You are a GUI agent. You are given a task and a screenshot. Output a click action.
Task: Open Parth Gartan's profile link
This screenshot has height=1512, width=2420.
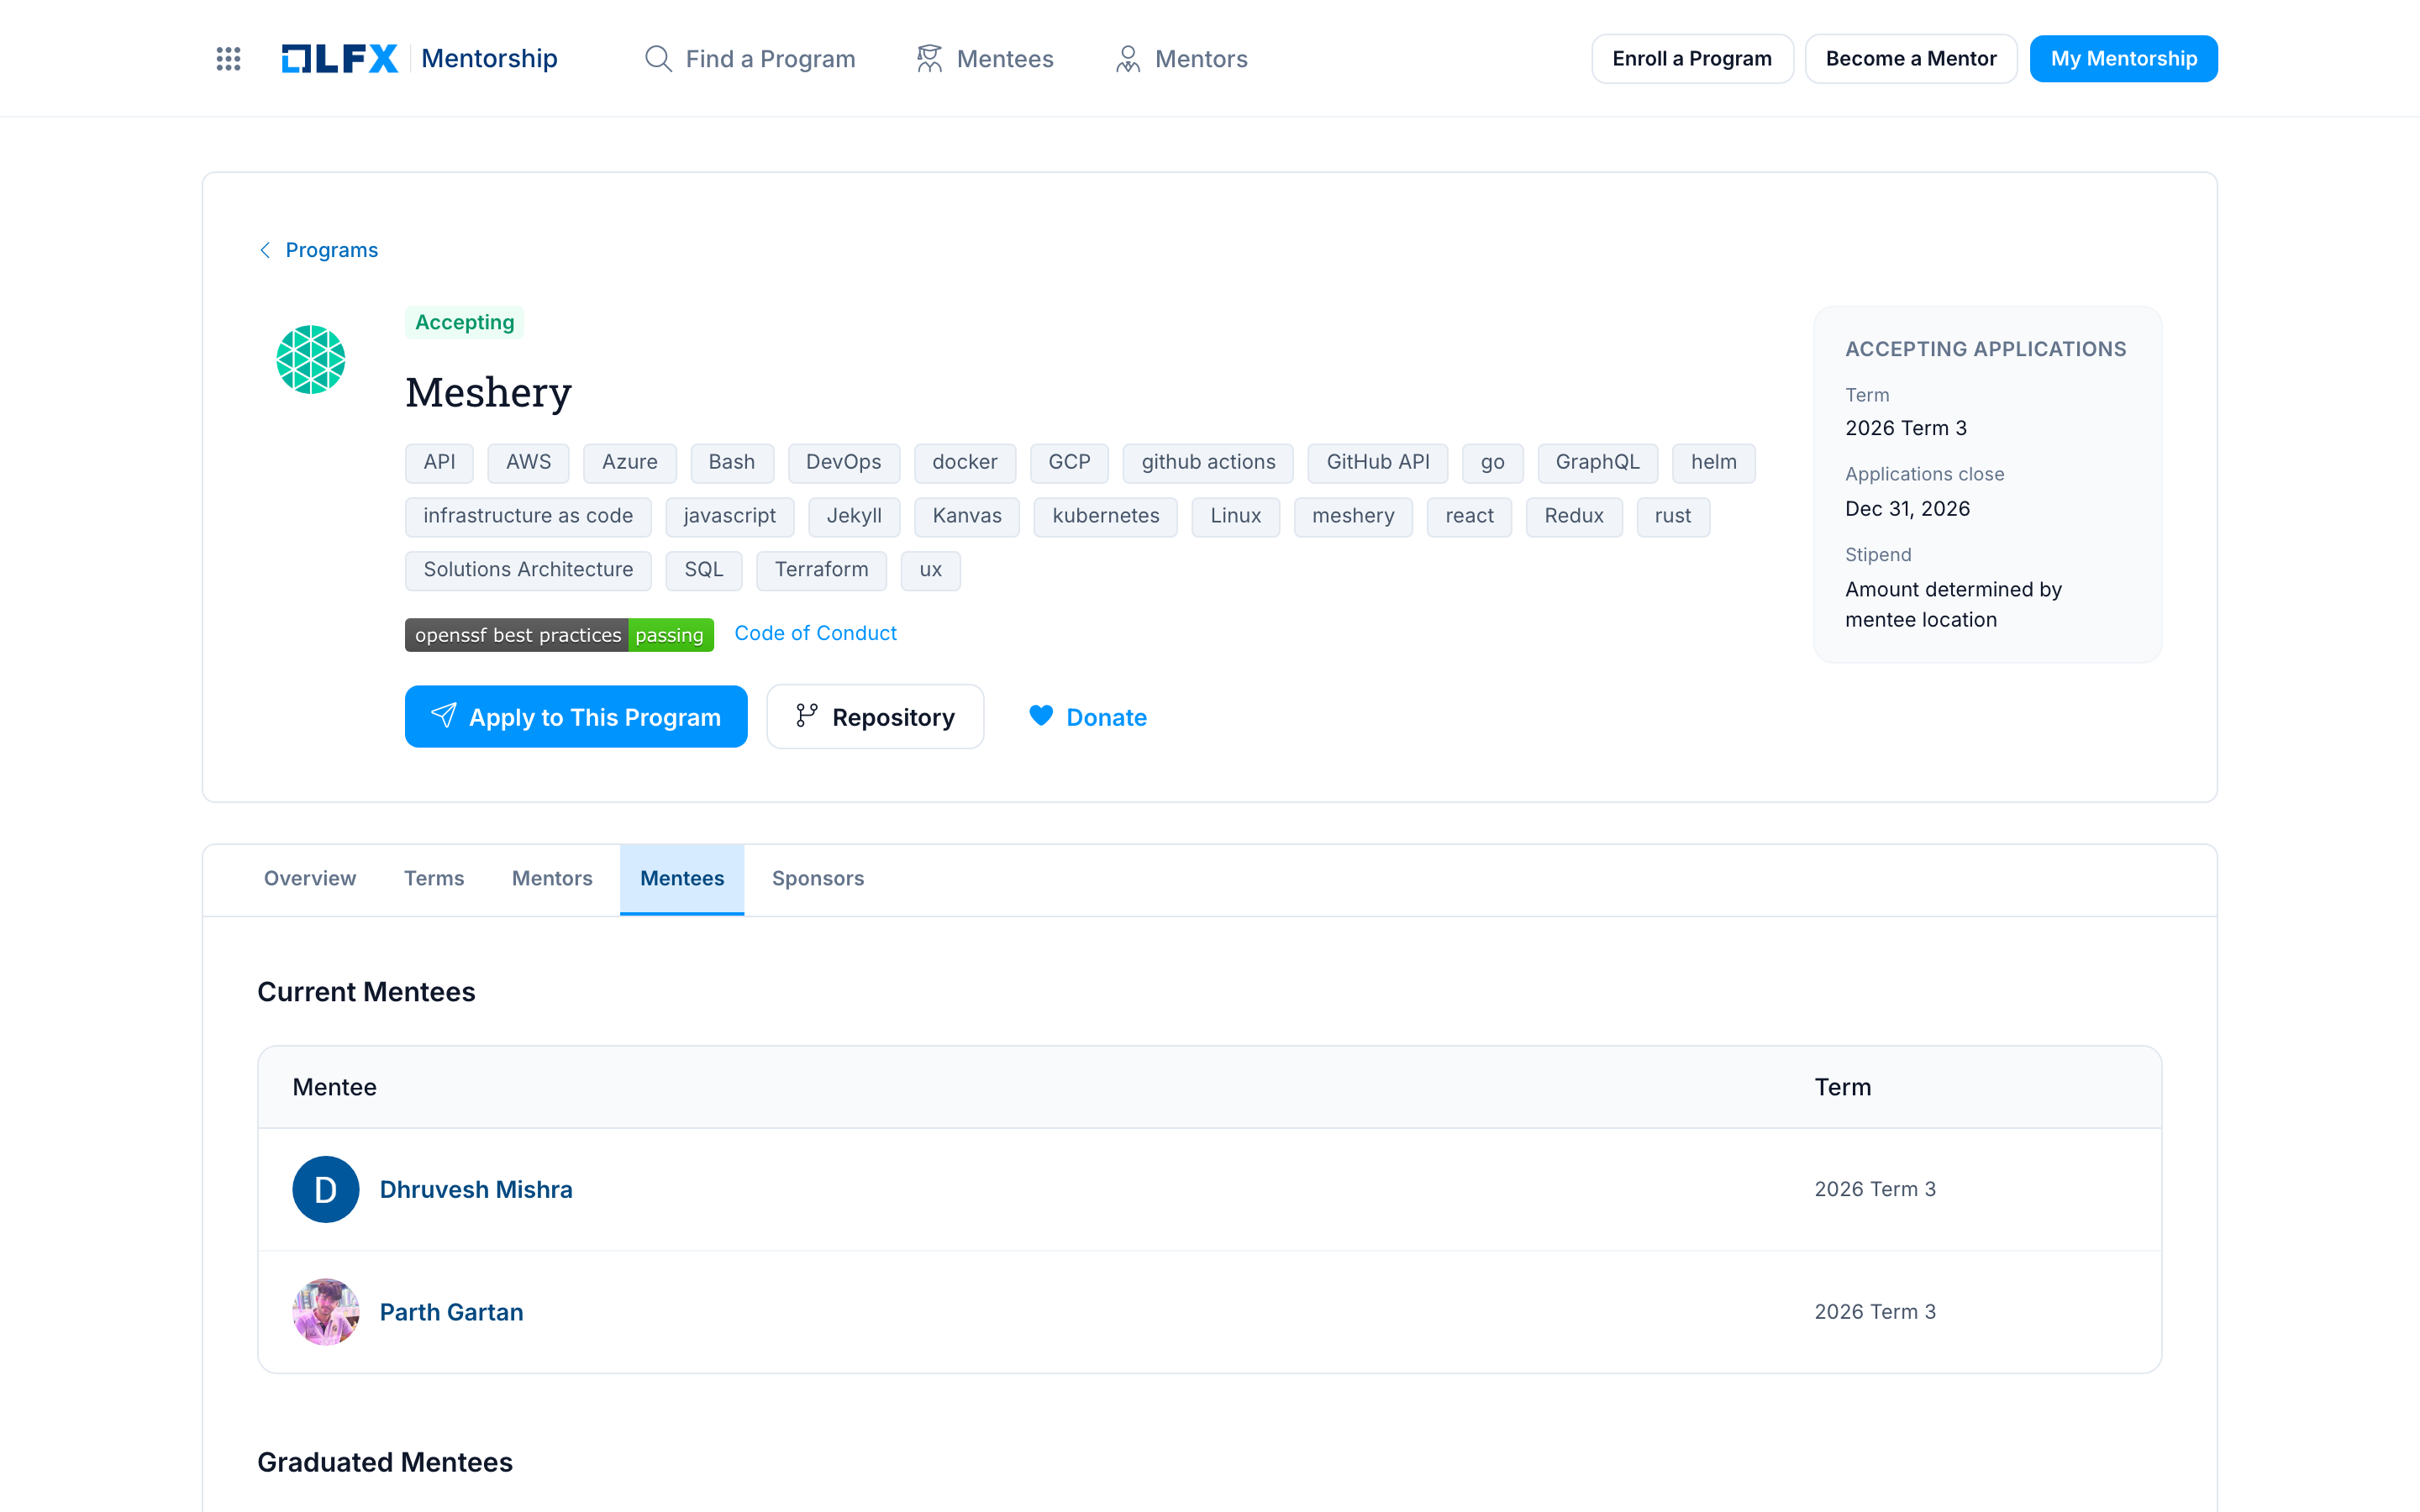451,1312
